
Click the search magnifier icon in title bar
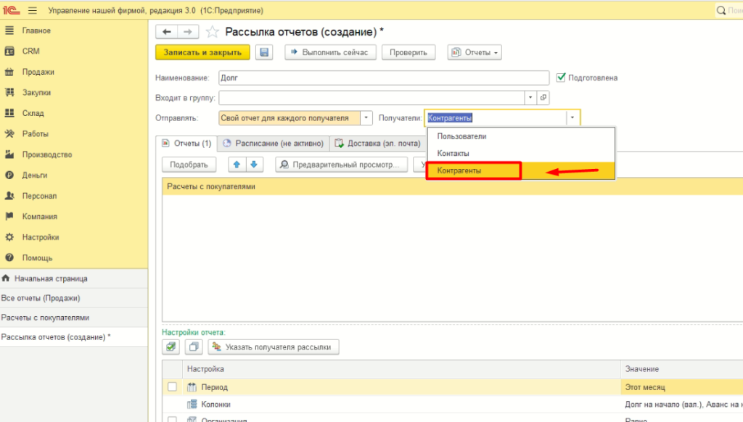click(x=721, y=10)
